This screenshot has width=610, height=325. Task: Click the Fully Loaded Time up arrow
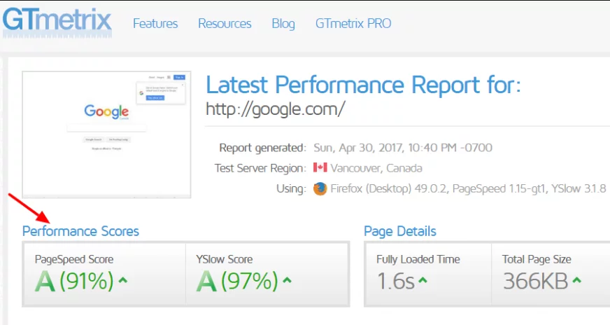point(423,279)
